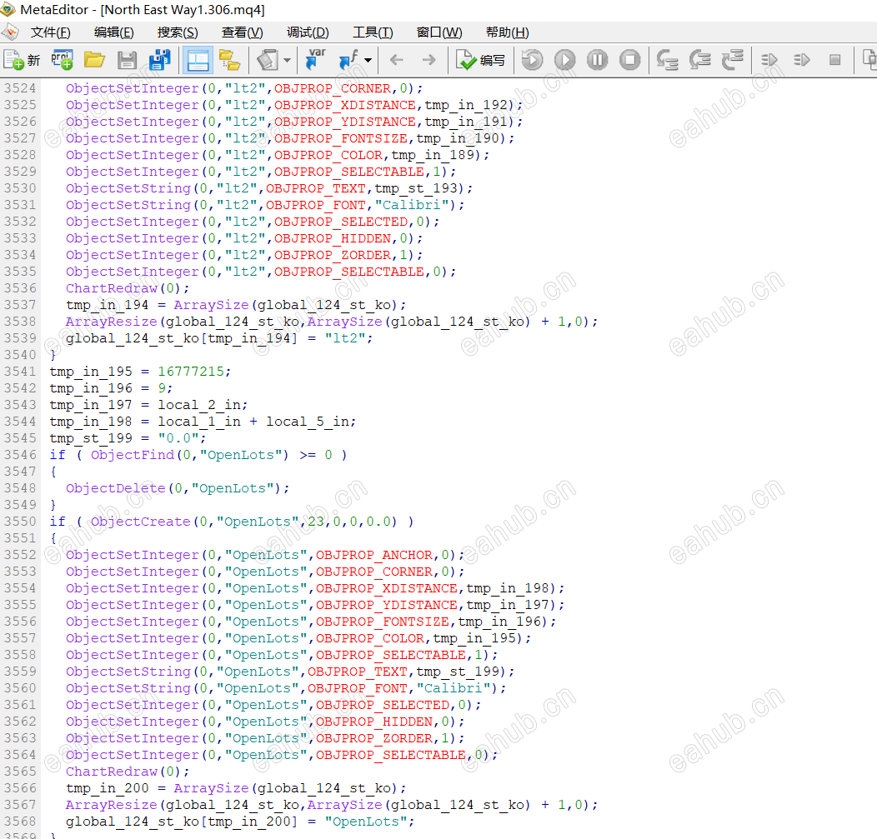Click the stop debugging icon
Viewport: 877px width, 839px height.
(629, 60)
